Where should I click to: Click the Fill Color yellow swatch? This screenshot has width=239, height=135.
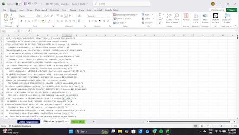tap(43, 21)
